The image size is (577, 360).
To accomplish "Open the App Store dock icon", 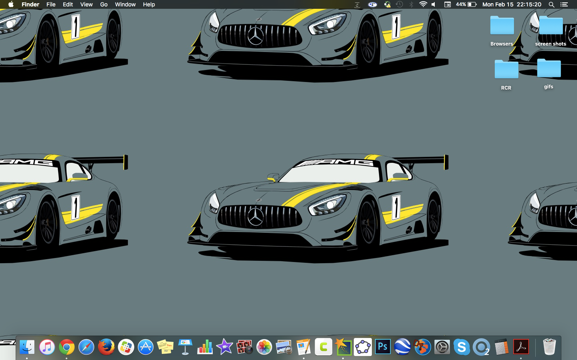I will pyautogui.click(x=145, y=347).
